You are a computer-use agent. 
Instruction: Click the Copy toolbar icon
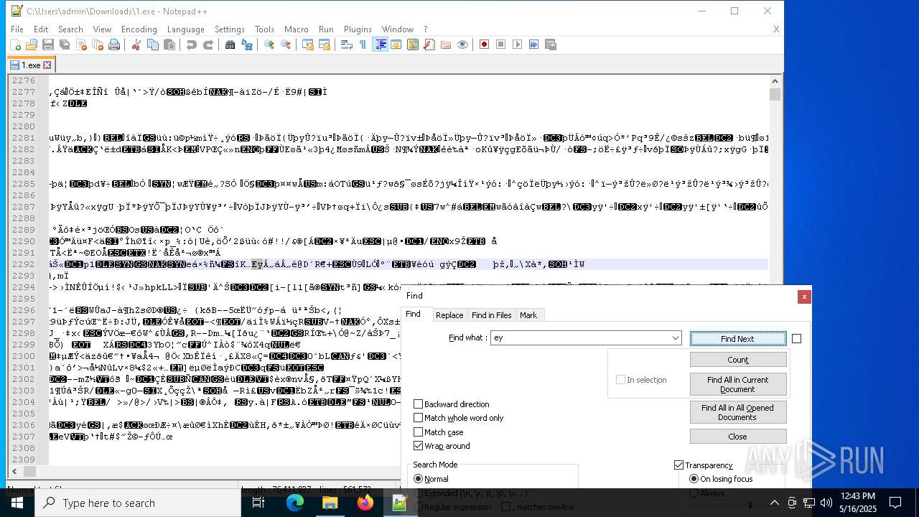152,45
